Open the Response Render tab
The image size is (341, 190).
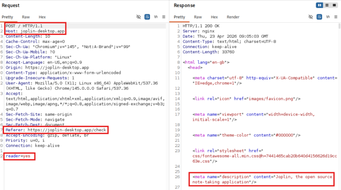point(233,17)
